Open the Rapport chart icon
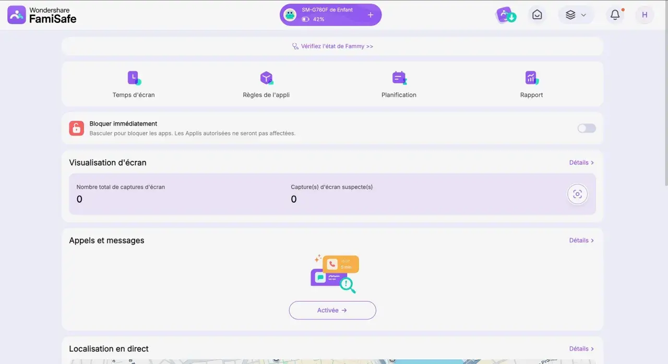668x364 pixels. tap(532, 78)
